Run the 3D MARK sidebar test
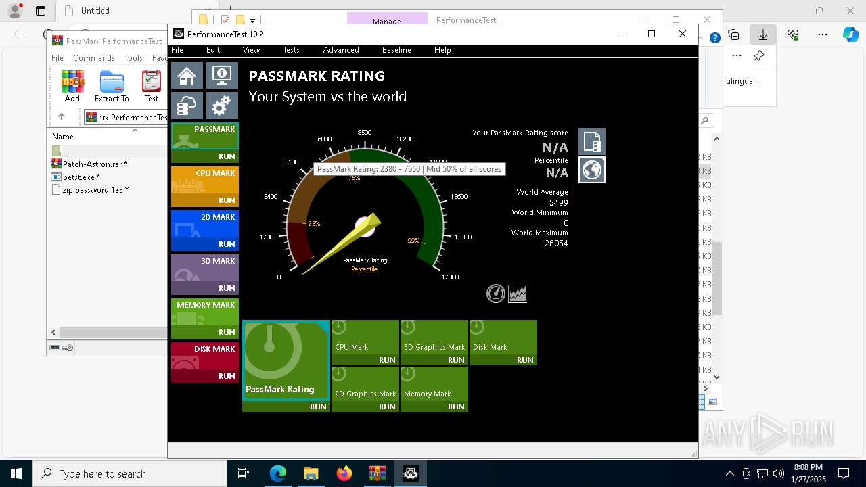866x487 pixels. click(227, 288)
